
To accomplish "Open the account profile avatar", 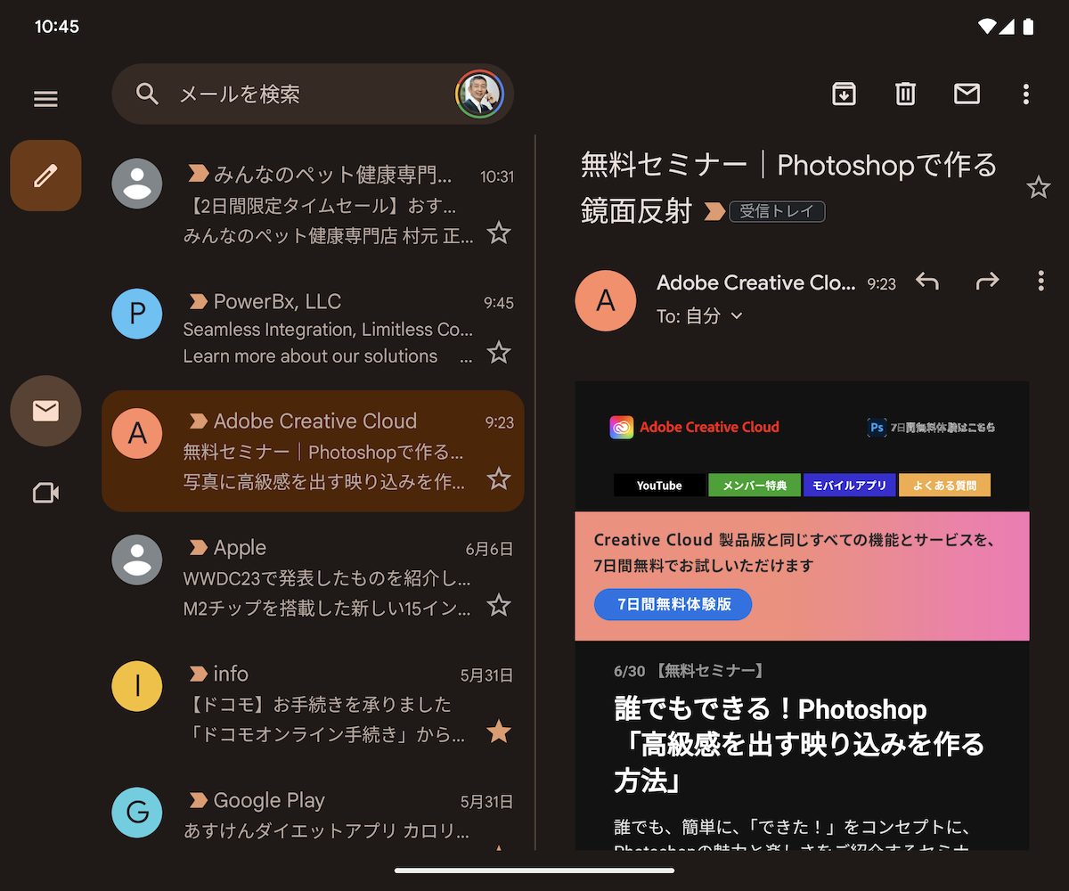I will point(479,94).
